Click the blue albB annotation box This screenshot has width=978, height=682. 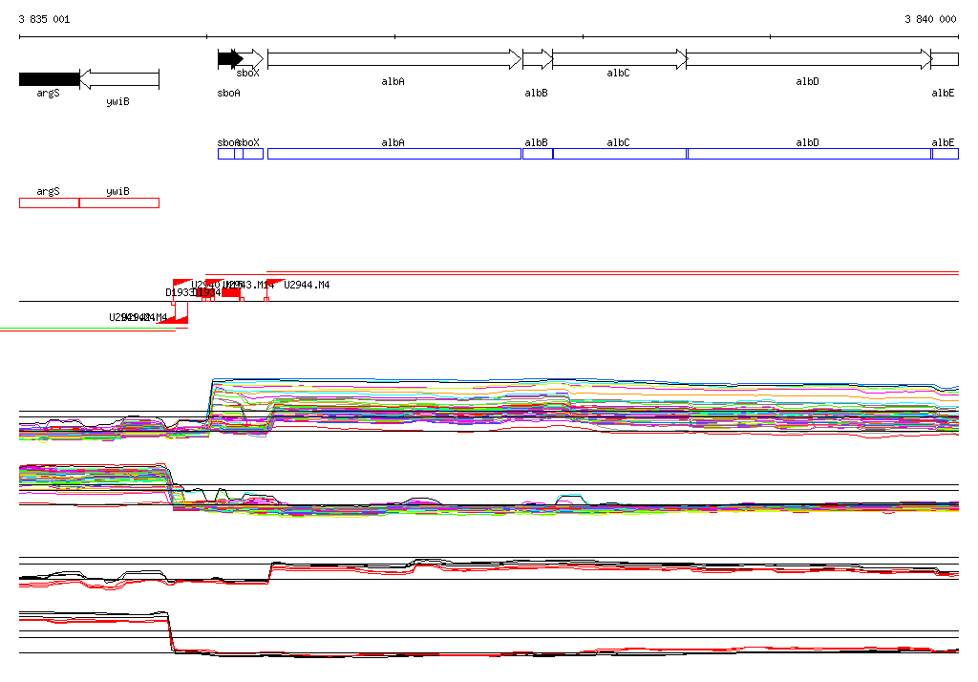coord(538,154)
